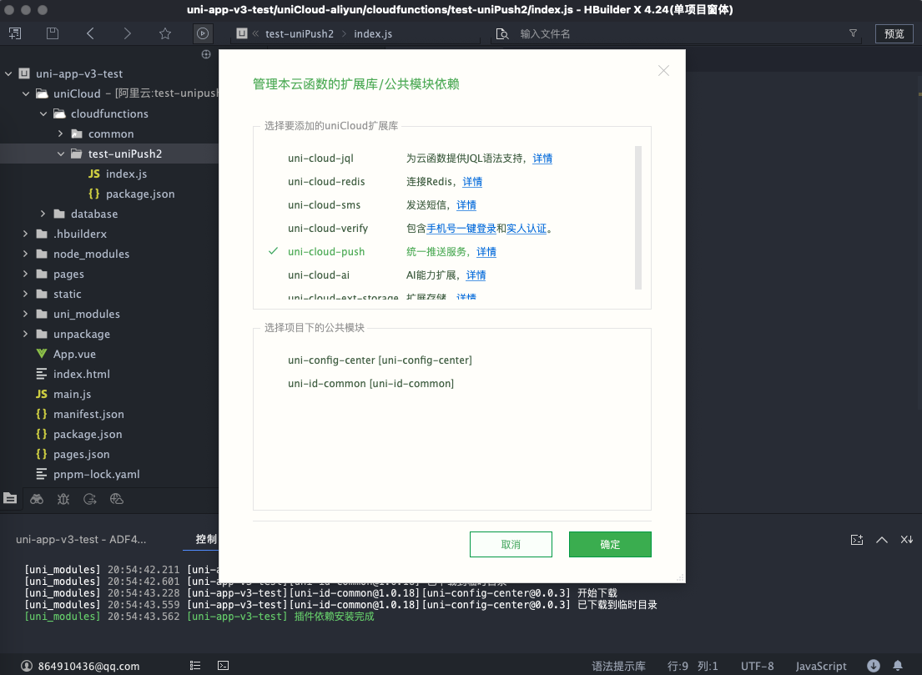
Task: Click JavaScript language mode in status bar
Action: (x=821, y=666)
